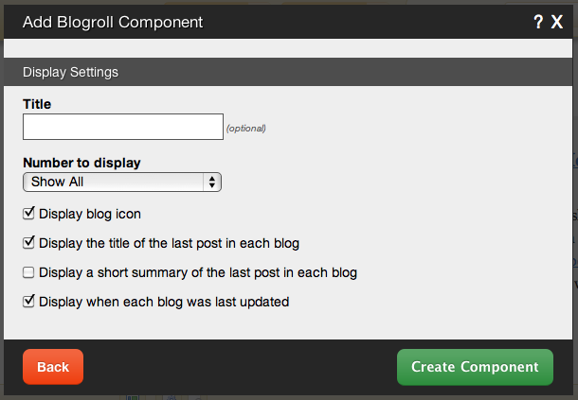
Task: Click the 'Display blog icon' label text
Action: [90, 214]
